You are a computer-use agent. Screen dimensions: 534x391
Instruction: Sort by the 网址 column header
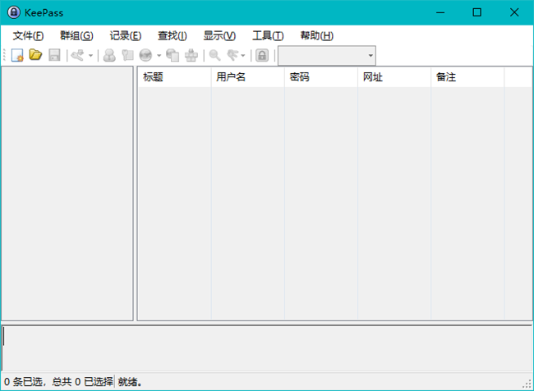(x=394, y=77)
